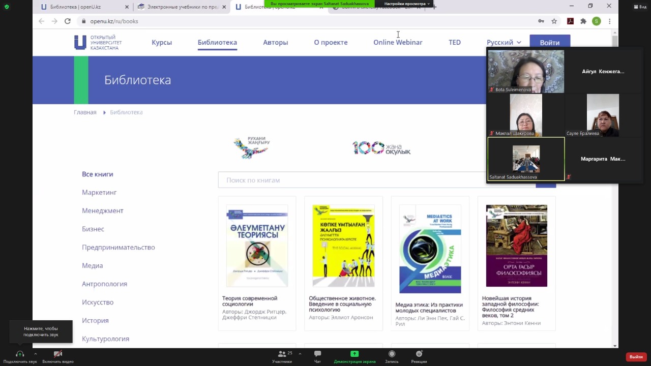
Task: Select the Маркетинг category in sidebar
Action: point(99,192)
